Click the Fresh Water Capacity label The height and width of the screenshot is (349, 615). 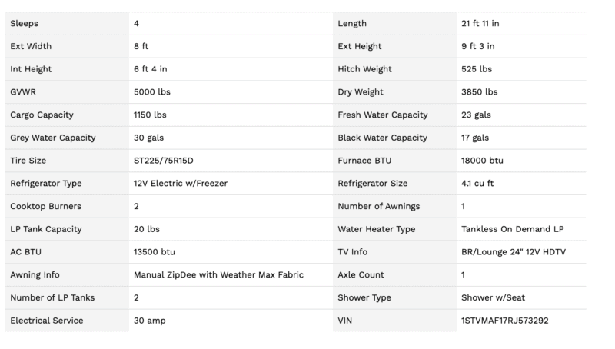[382, 115]
